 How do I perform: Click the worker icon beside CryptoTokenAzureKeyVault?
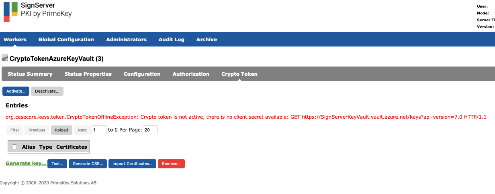tap(5, 58)
